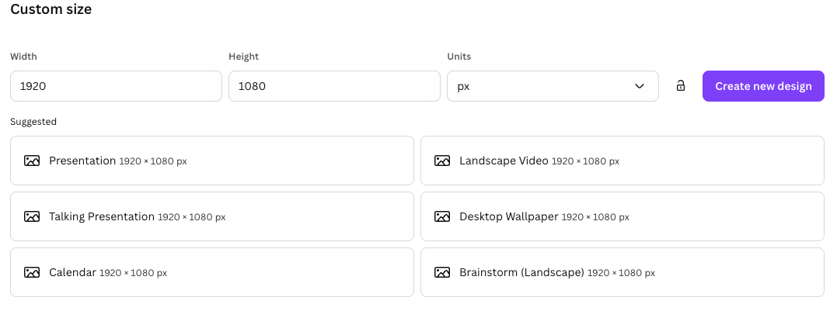Click the image icon beside Talking Presentation
Image resolution: width=837 pixels, height=325 pixels.
tap(32, 217)
